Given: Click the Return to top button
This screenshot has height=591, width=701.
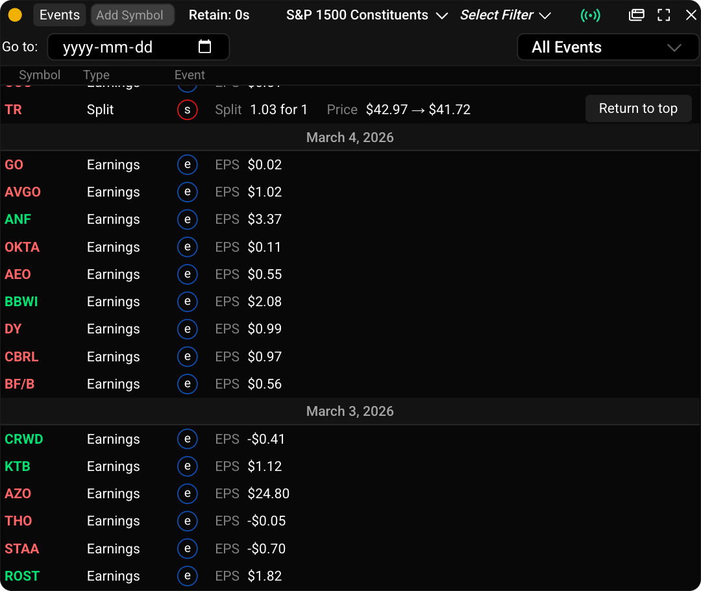Looking at the screenshot, I should pos(638,108).
